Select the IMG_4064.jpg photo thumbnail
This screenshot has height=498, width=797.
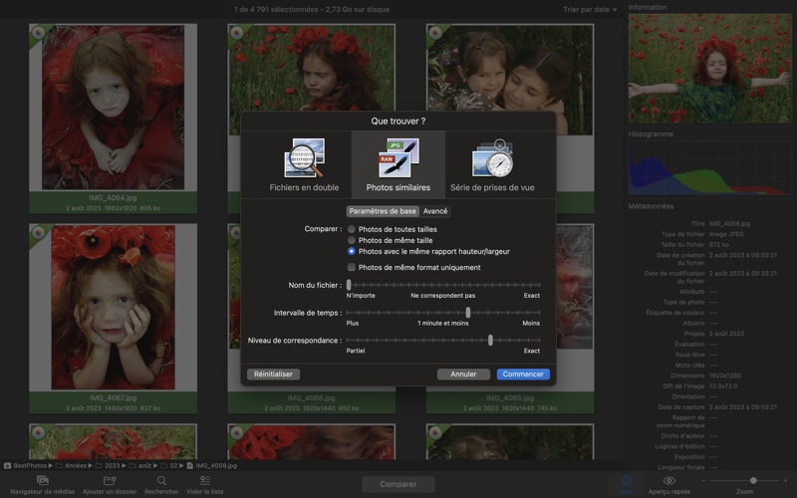[113, 108]
